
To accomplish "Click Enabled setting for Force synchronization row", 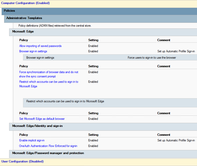I will point(93,72).
